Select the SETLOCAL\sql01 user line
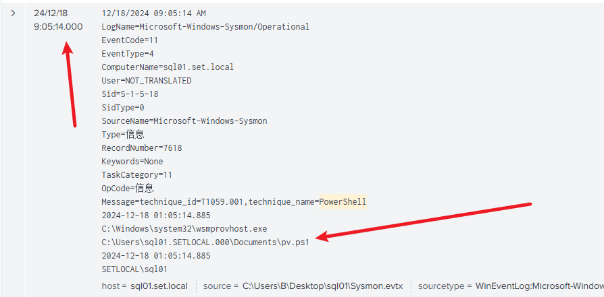The width and height of the screenshot is (604, 297). click(134, 269)
